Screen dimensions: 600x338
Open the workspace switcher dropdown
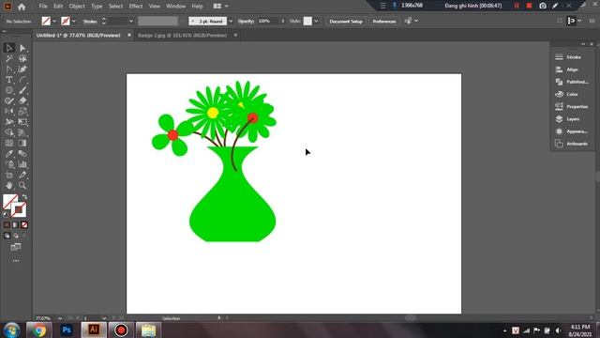point(221,7)
